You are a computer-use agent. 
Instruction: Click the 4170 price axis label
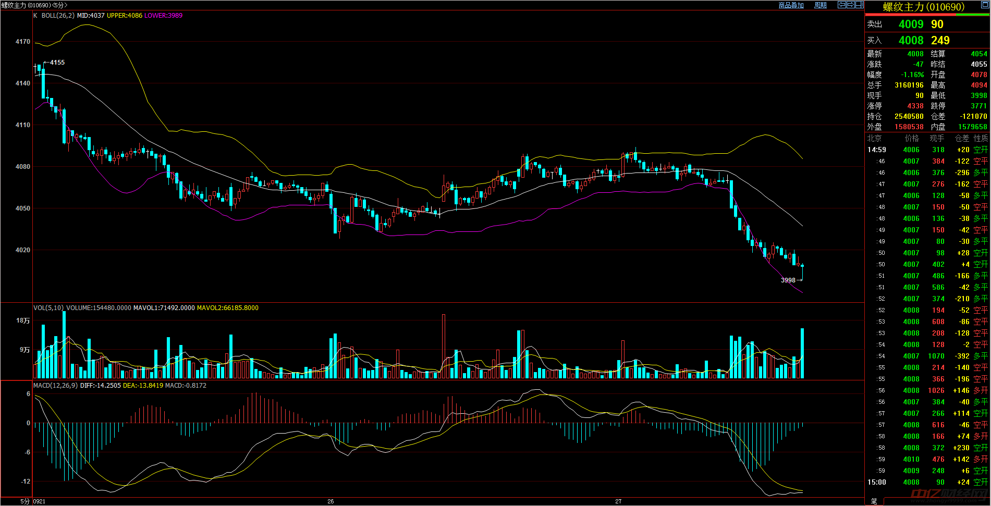pos(23,42)
